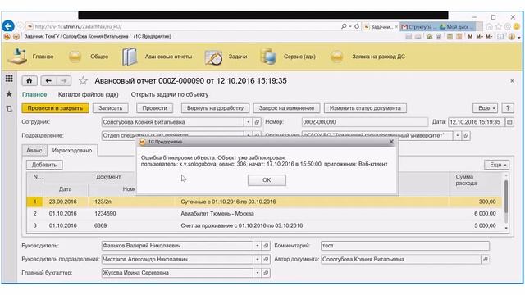Screen dimensions: 525x295
Task: Open the Организация record link icon
Action: (x=466, y=135)
